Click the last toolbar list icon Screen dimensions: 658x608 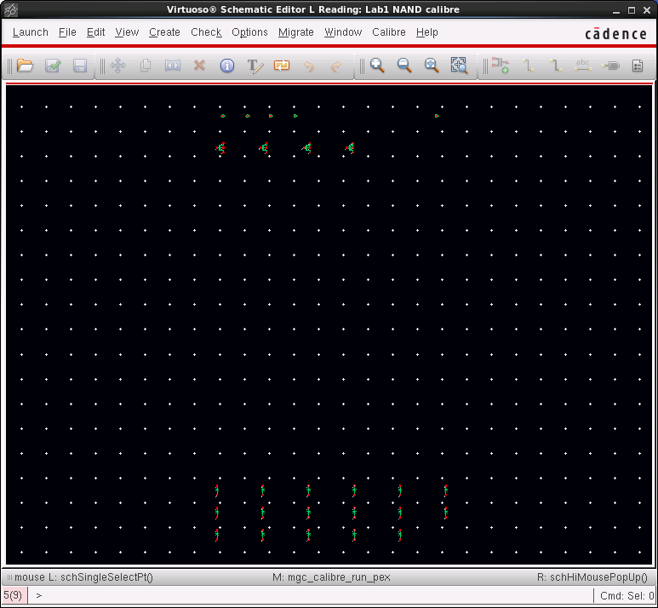pos(638,66)
